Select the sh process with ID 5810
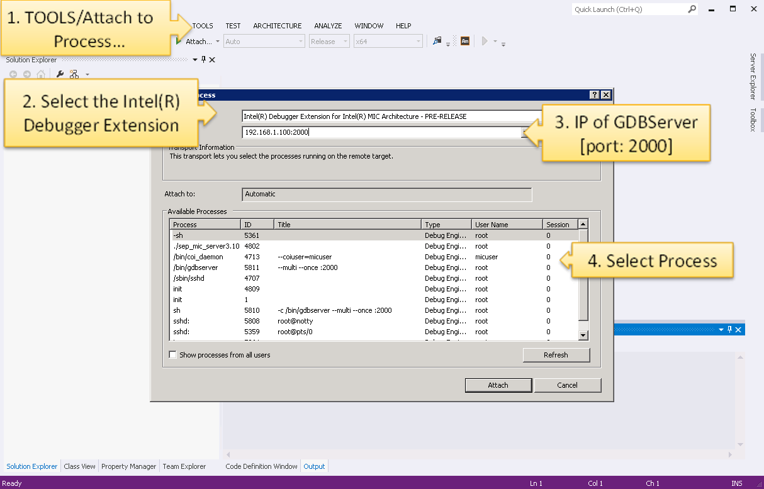764x489 pixels. tap(374, 310)
